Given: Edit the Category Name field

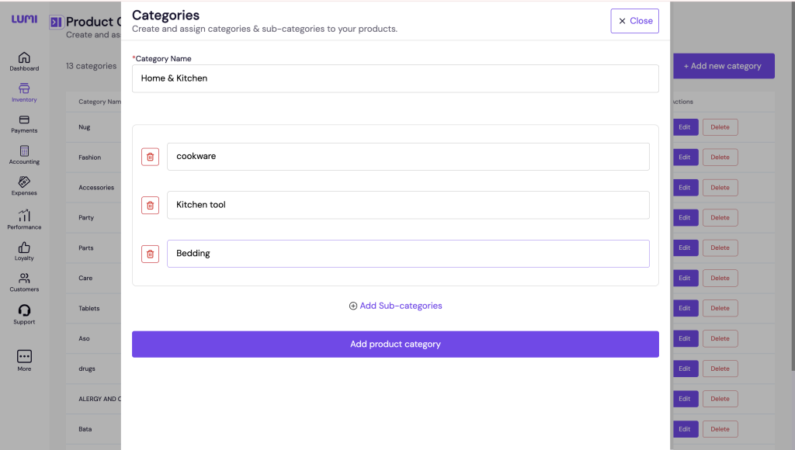Looking at the screenshot, I should click(x=395, y=78).
